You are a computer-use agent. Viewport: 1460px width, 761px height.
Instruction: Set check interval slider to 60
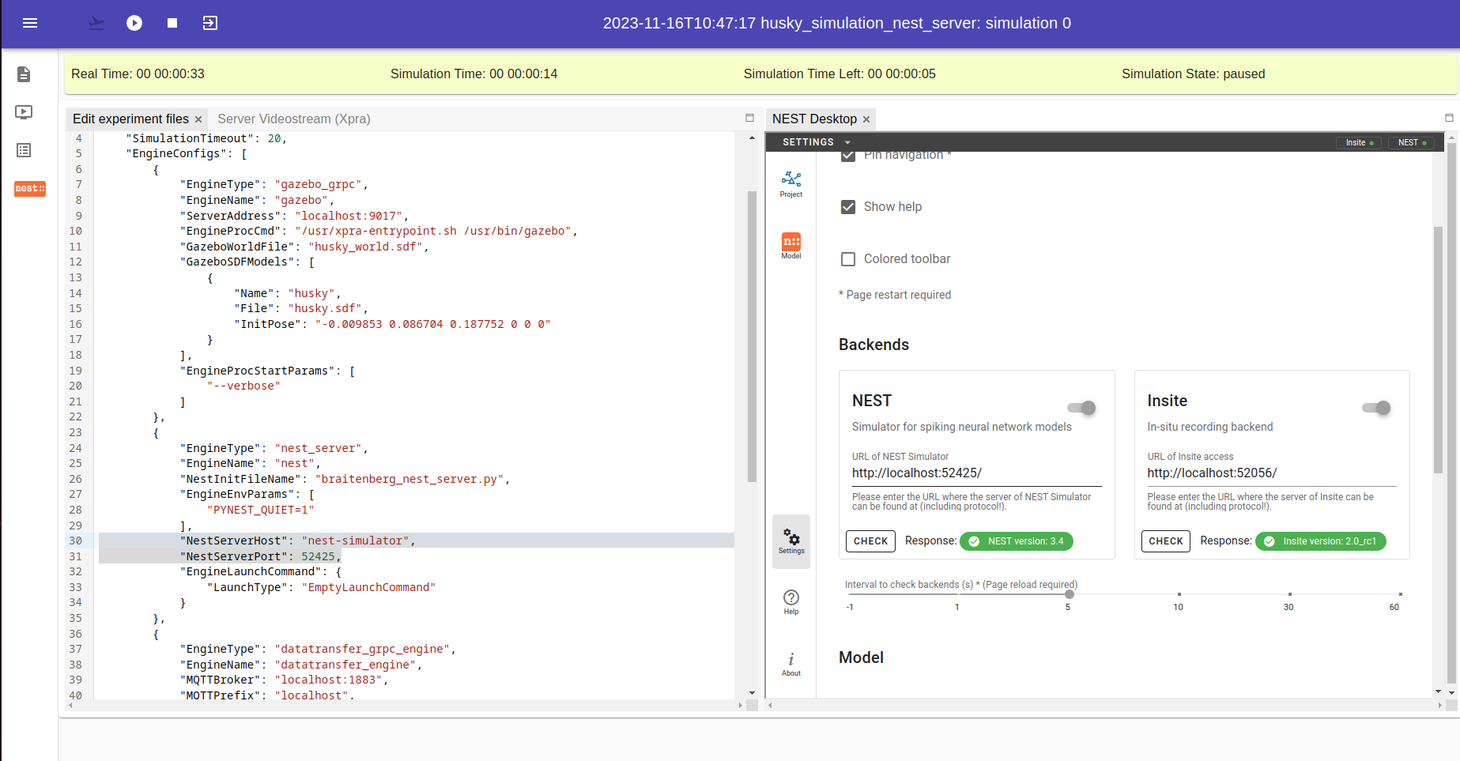[1400, 594]
